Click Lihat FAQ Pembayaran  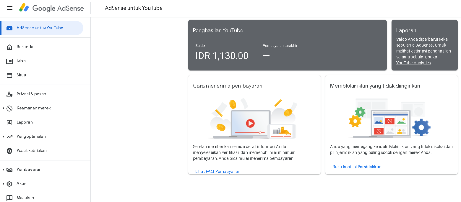click(217, 171)
